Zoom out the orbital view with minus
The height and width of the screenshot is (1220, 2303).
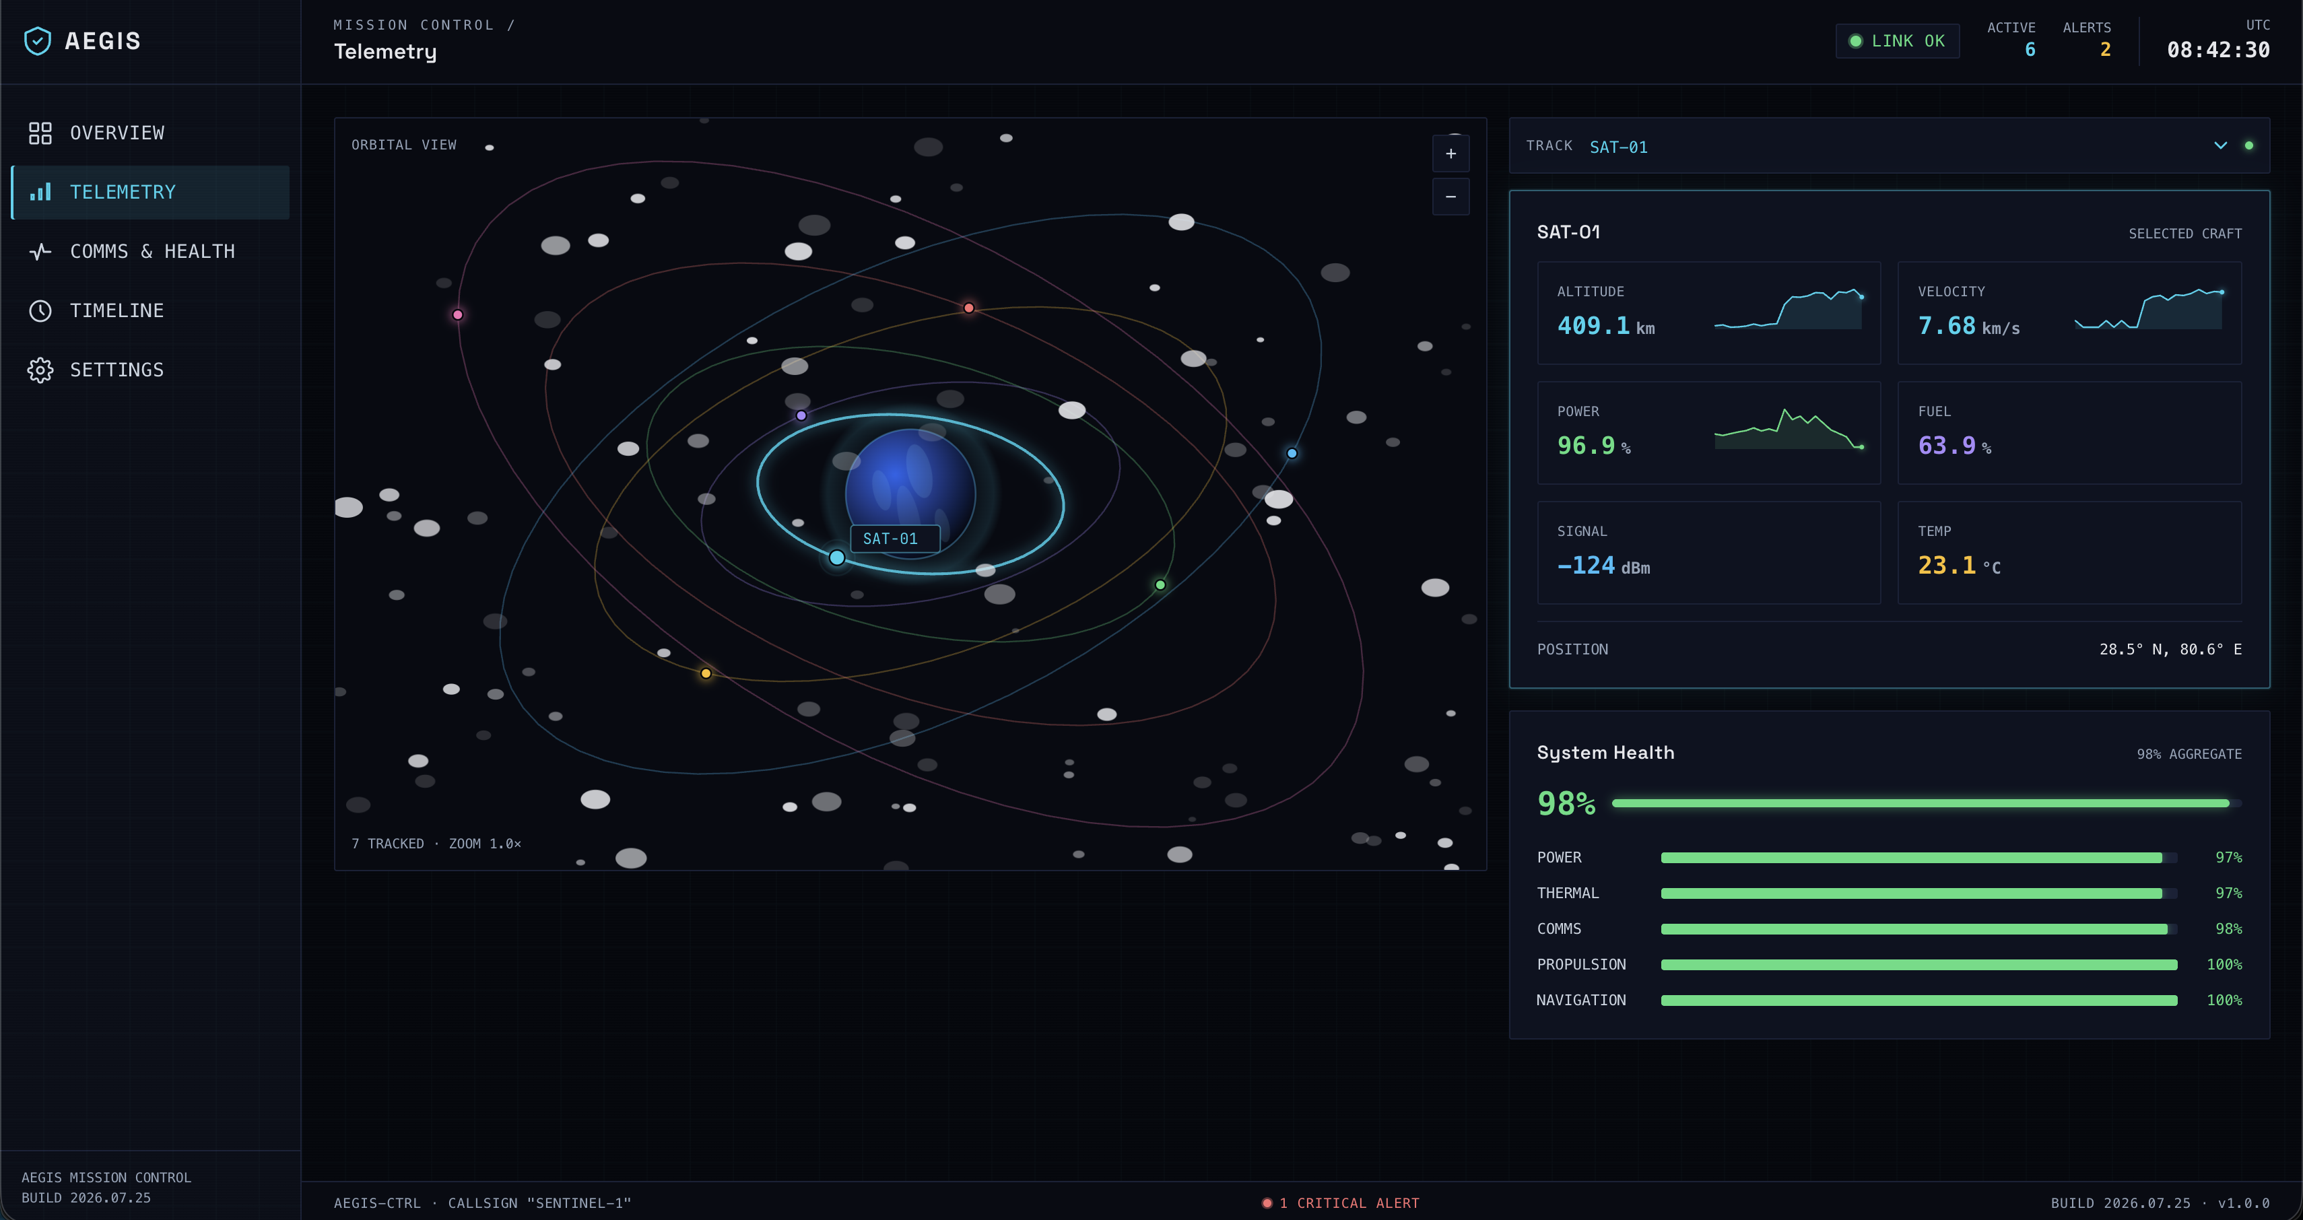click(x=1451, y=197)
